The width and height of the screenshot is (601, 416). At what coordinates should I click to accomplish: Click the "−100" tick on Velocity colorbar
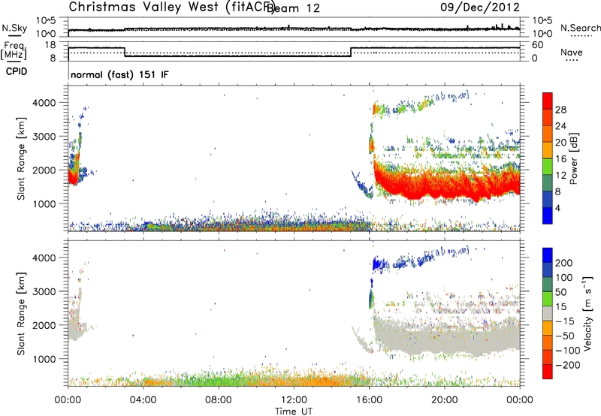(567, 351)
